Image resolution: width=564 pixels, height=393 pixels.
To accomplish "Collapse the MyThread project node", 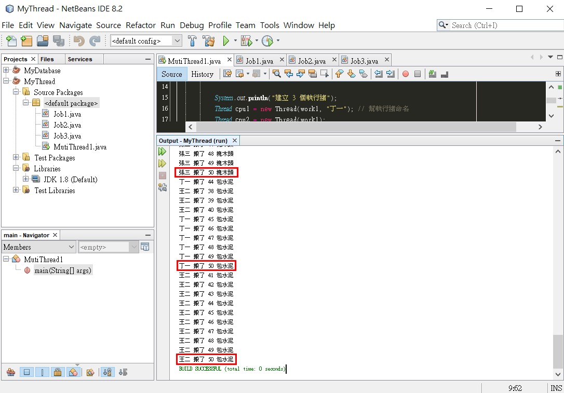I will pos(6,81).
